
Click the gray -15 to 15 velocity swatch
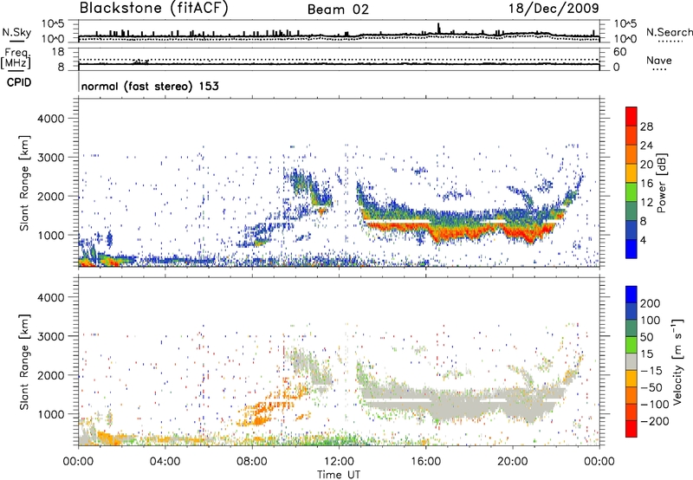(631, 361)
